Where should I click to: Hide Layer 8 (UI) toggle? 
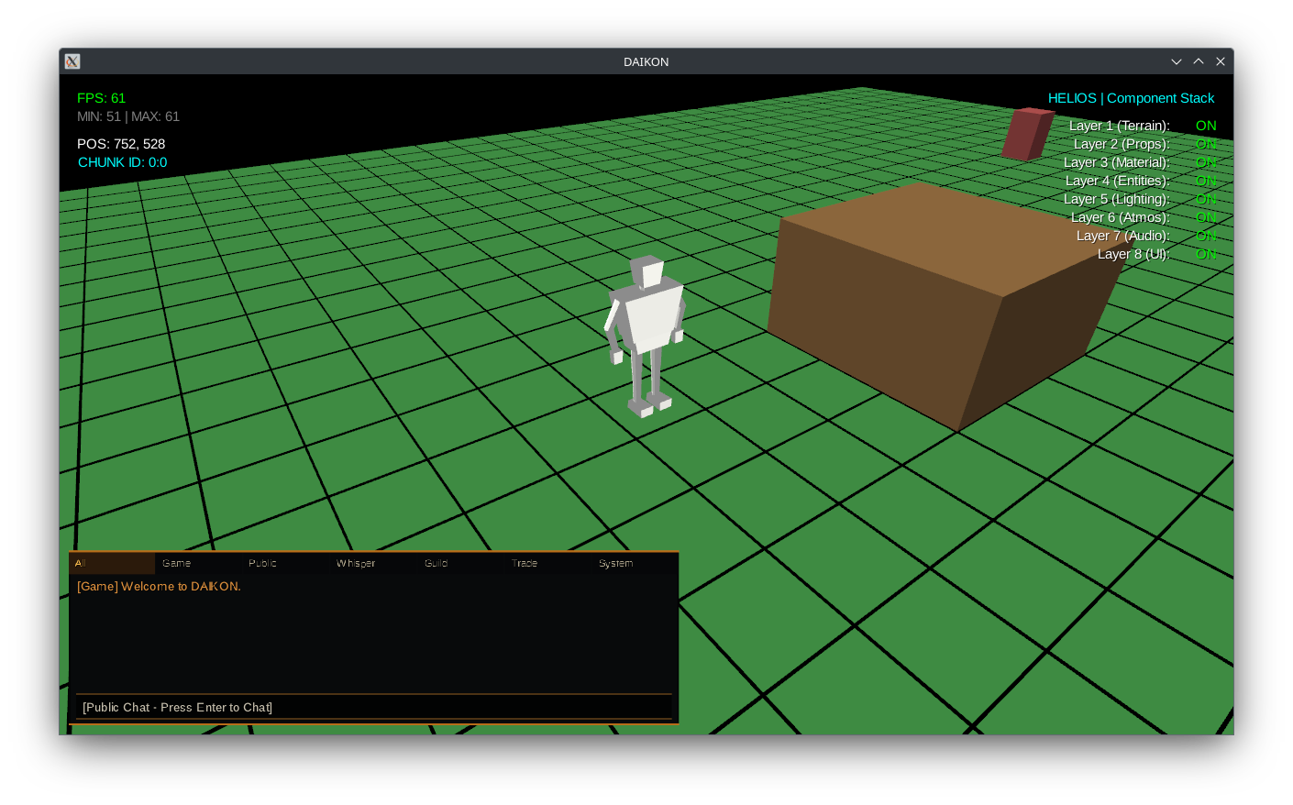[1206, 254]
